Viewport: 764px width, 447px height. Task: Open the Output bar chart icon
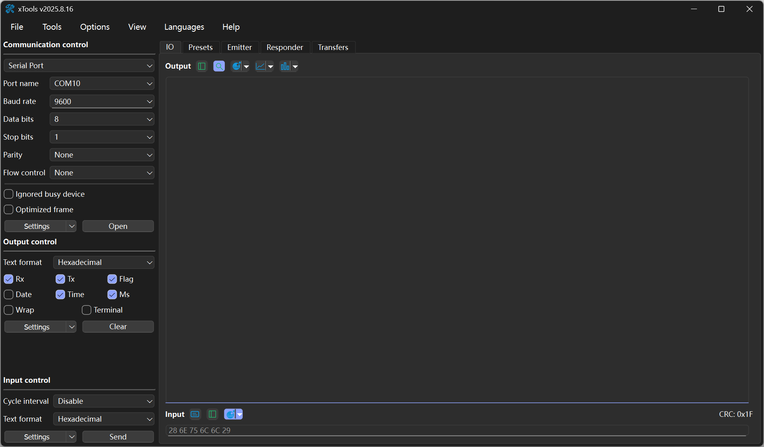click(285, 66)
